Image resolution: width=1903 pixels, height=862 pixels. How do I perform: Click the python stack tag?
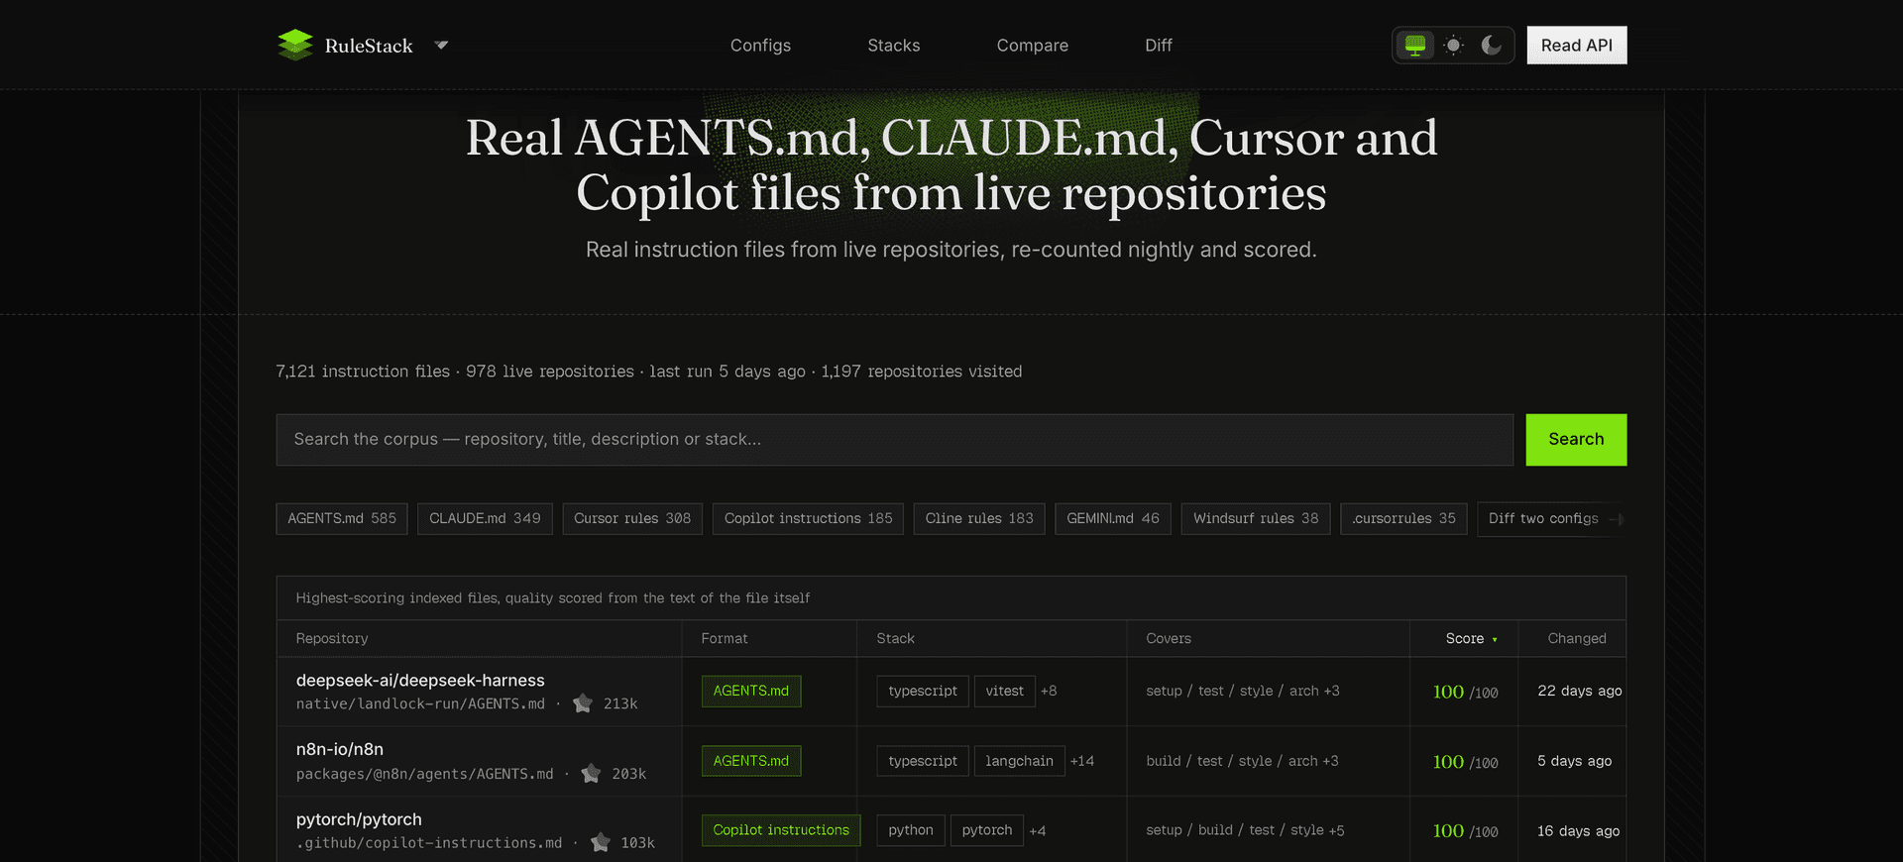coord(911,830)
